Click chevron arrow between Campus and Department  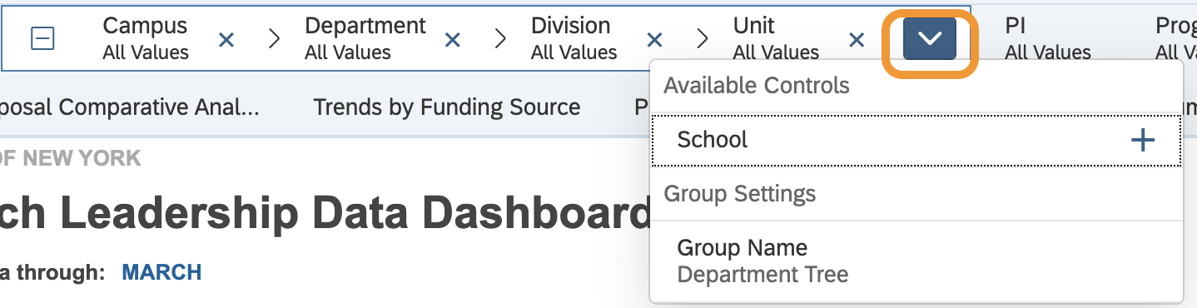274,39
